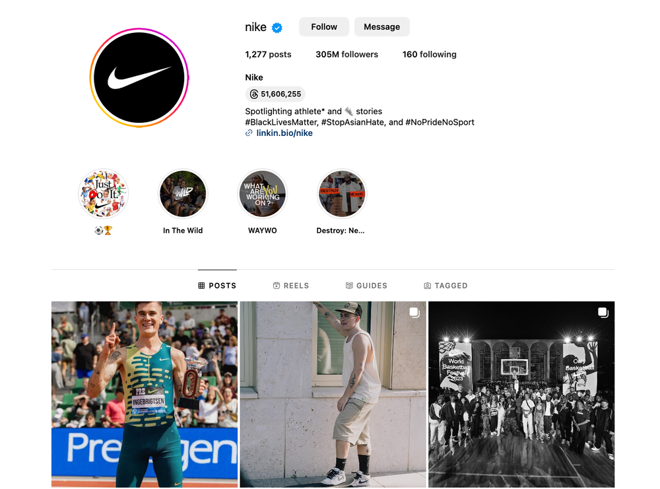
Task: Click the carousel icon on skater post
Action: click(x=414, y=312)
